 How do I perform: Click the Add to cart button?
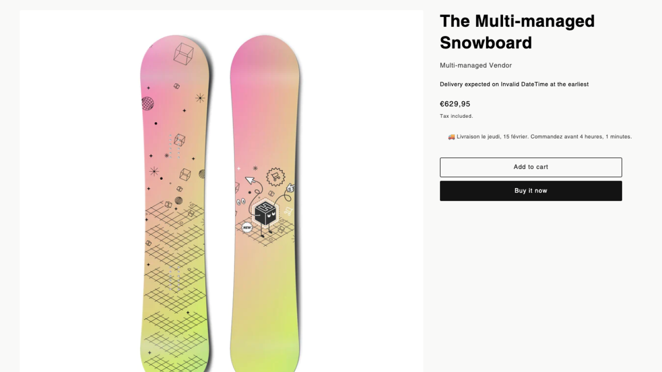tap(530, 167)
